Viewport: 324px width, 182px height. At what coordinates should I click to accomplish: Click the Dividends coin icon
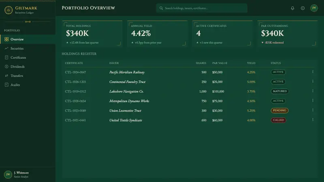click(x=6, y=66)
